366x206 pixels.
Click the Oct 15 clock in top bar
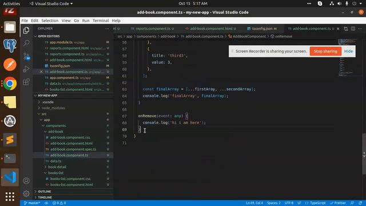[193, 3]
